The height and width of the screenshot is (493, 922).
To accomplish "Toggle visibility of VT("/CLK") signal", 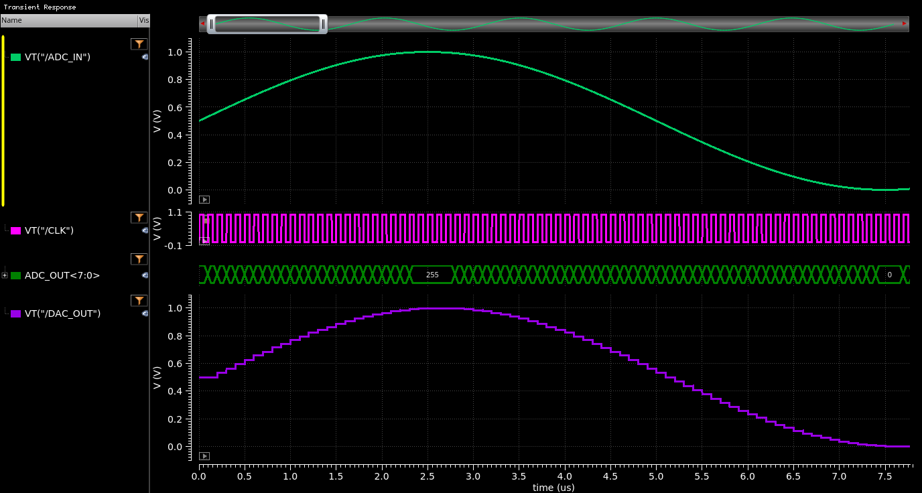I will (145, 232).
